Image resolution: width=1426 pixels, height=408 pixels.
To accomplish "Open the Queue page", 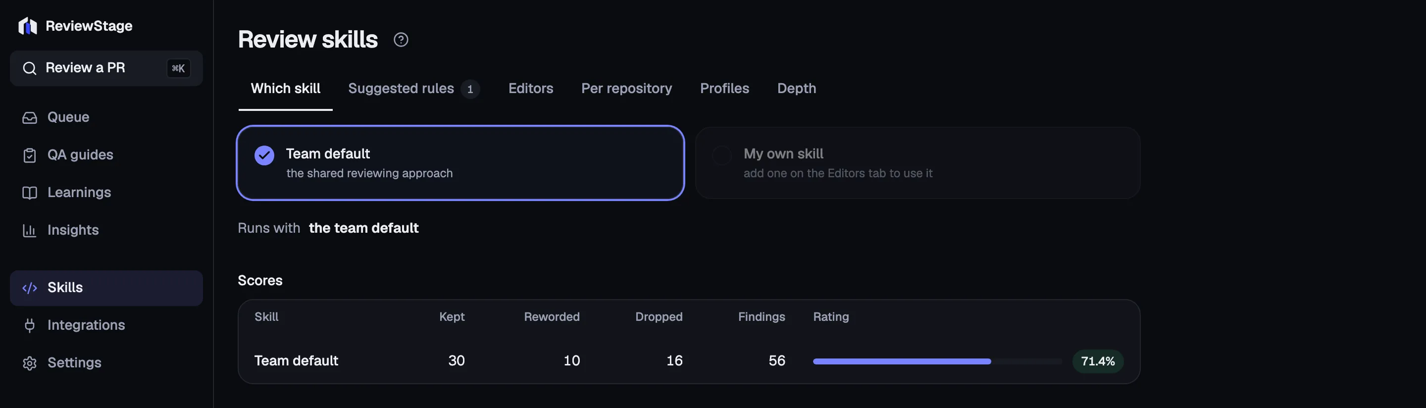I will click(x=106, y=117).
